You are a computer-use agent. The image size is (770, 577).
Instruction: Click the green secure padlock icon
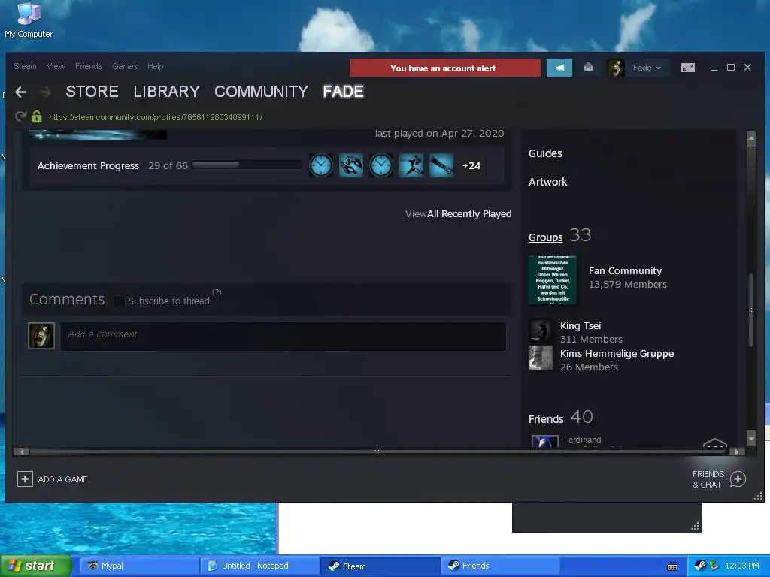click(x=36, y=116)
